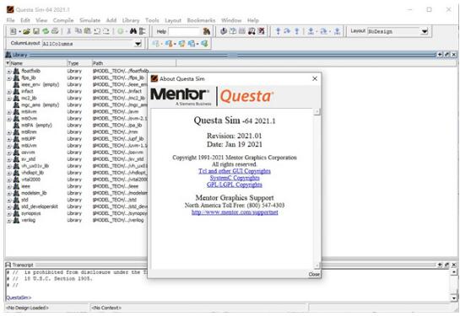Open the Tools menu

click(x=152, y=20)
